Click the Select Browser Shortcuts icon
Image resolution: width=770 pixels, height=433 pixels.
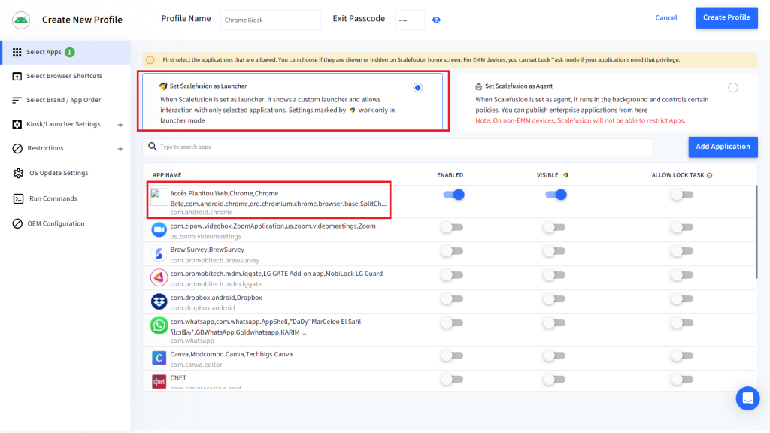point(17,76)
